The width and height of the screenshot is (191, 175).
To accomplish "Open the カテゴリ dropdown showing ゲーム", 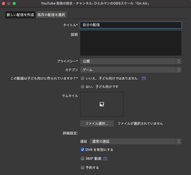I will point(131,70).
